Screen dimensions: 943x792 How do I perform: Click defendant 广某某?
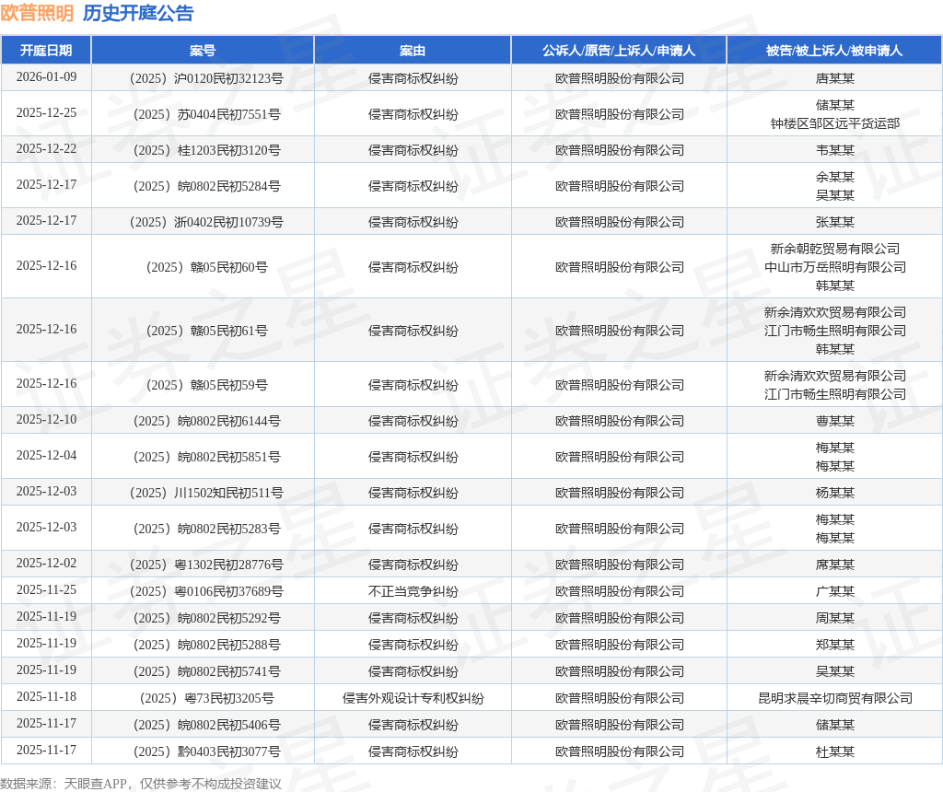[x=834, y=592]
